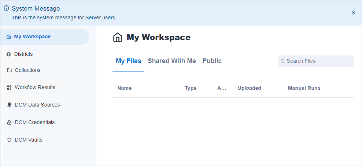Click the Manual Runs column header

(304, 88)
